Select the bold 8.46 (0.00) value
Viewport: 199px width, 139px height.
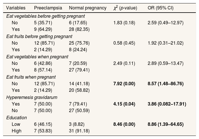click(125, 124)
